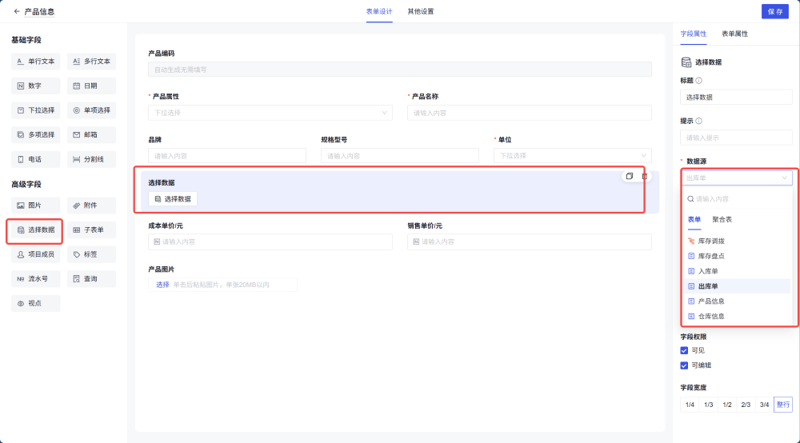Click the info icon next to 标题

click(x=699, y=81)
